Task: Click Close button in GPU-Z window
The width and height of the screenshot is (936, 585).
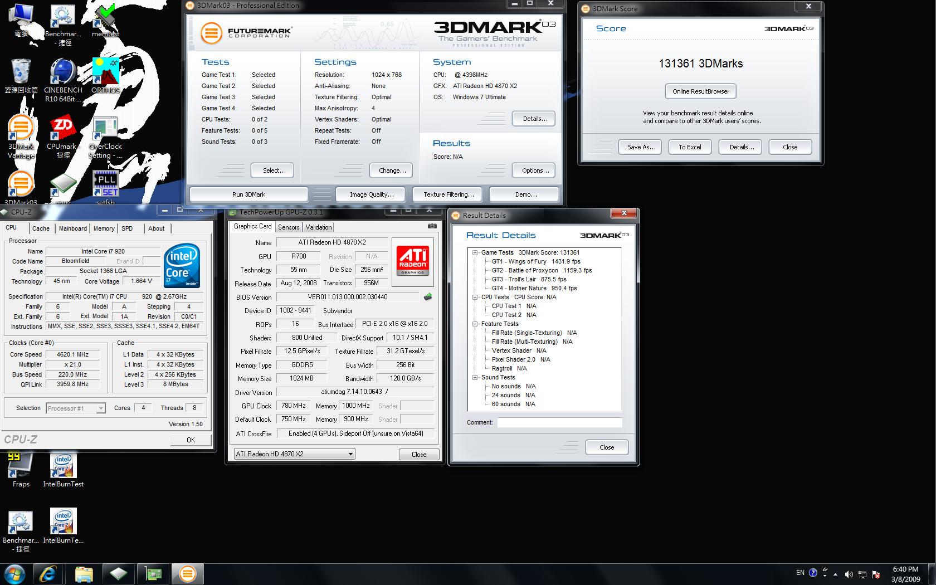Action: 419,454
